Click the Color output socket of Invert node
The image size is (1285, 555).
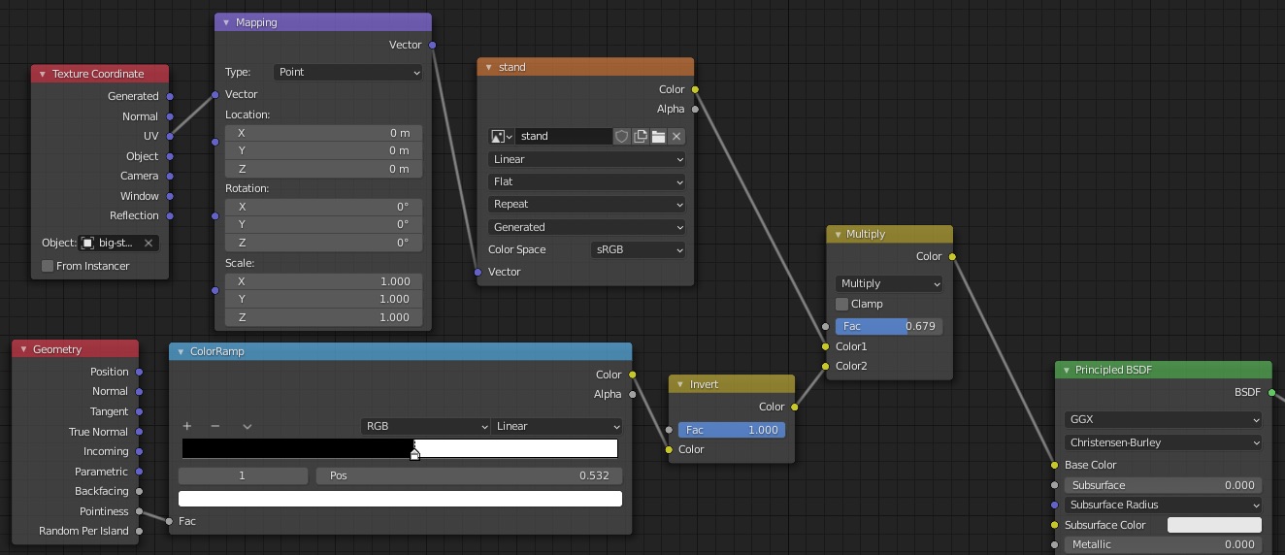(795, 407)
